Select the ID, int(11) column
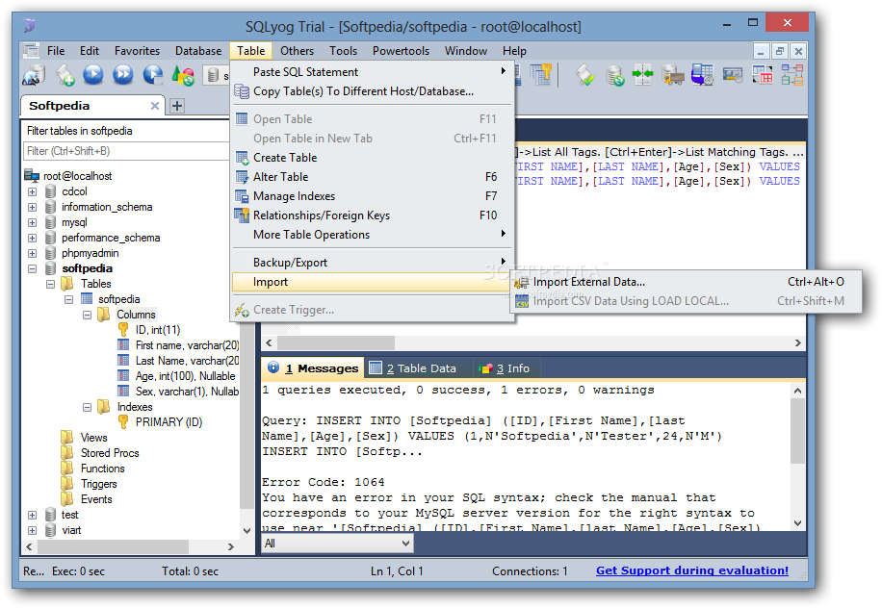The image size is (882, 608). (x=158, y=330)
